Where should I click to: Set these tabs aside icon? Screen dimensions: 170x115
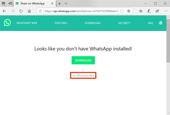pos(10,3)
